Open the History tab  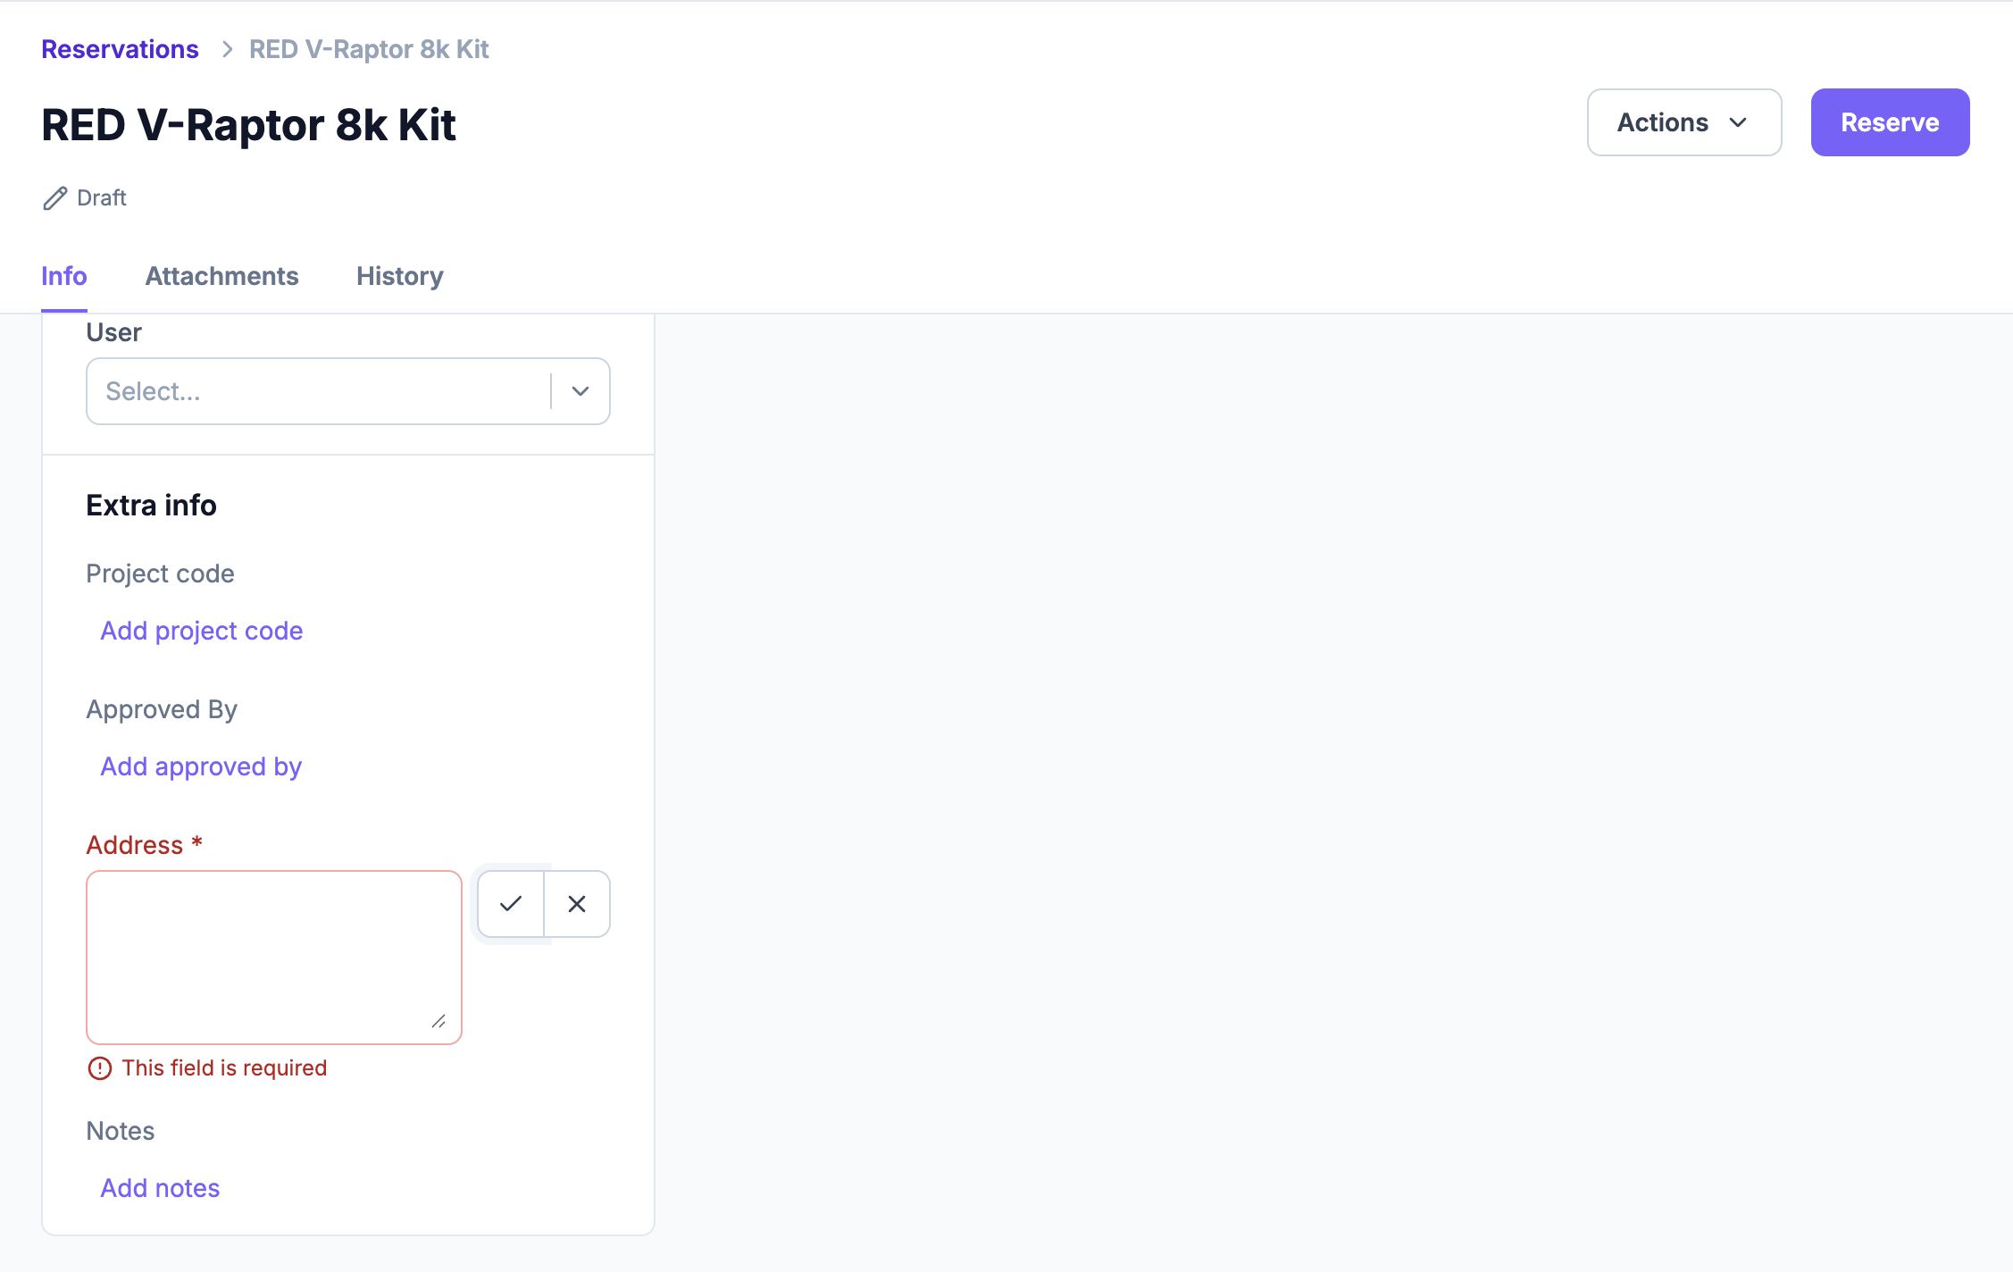click(400, 276)
